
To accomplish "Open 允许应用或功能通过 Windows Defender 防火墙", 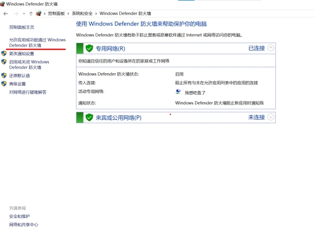I will pyautogui.click(x=38, y=43).
